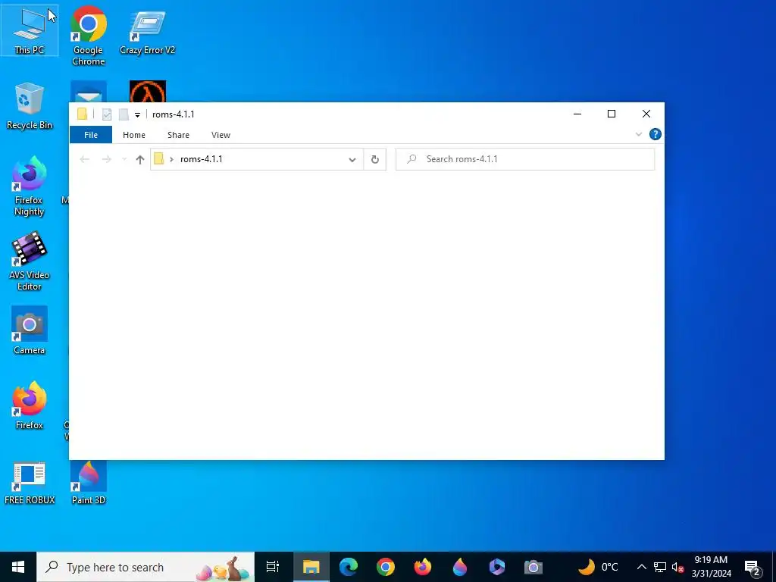Click the roms-4.1.1 address bar path
This screenshot has width=776, height=582.
pos(202,159)
